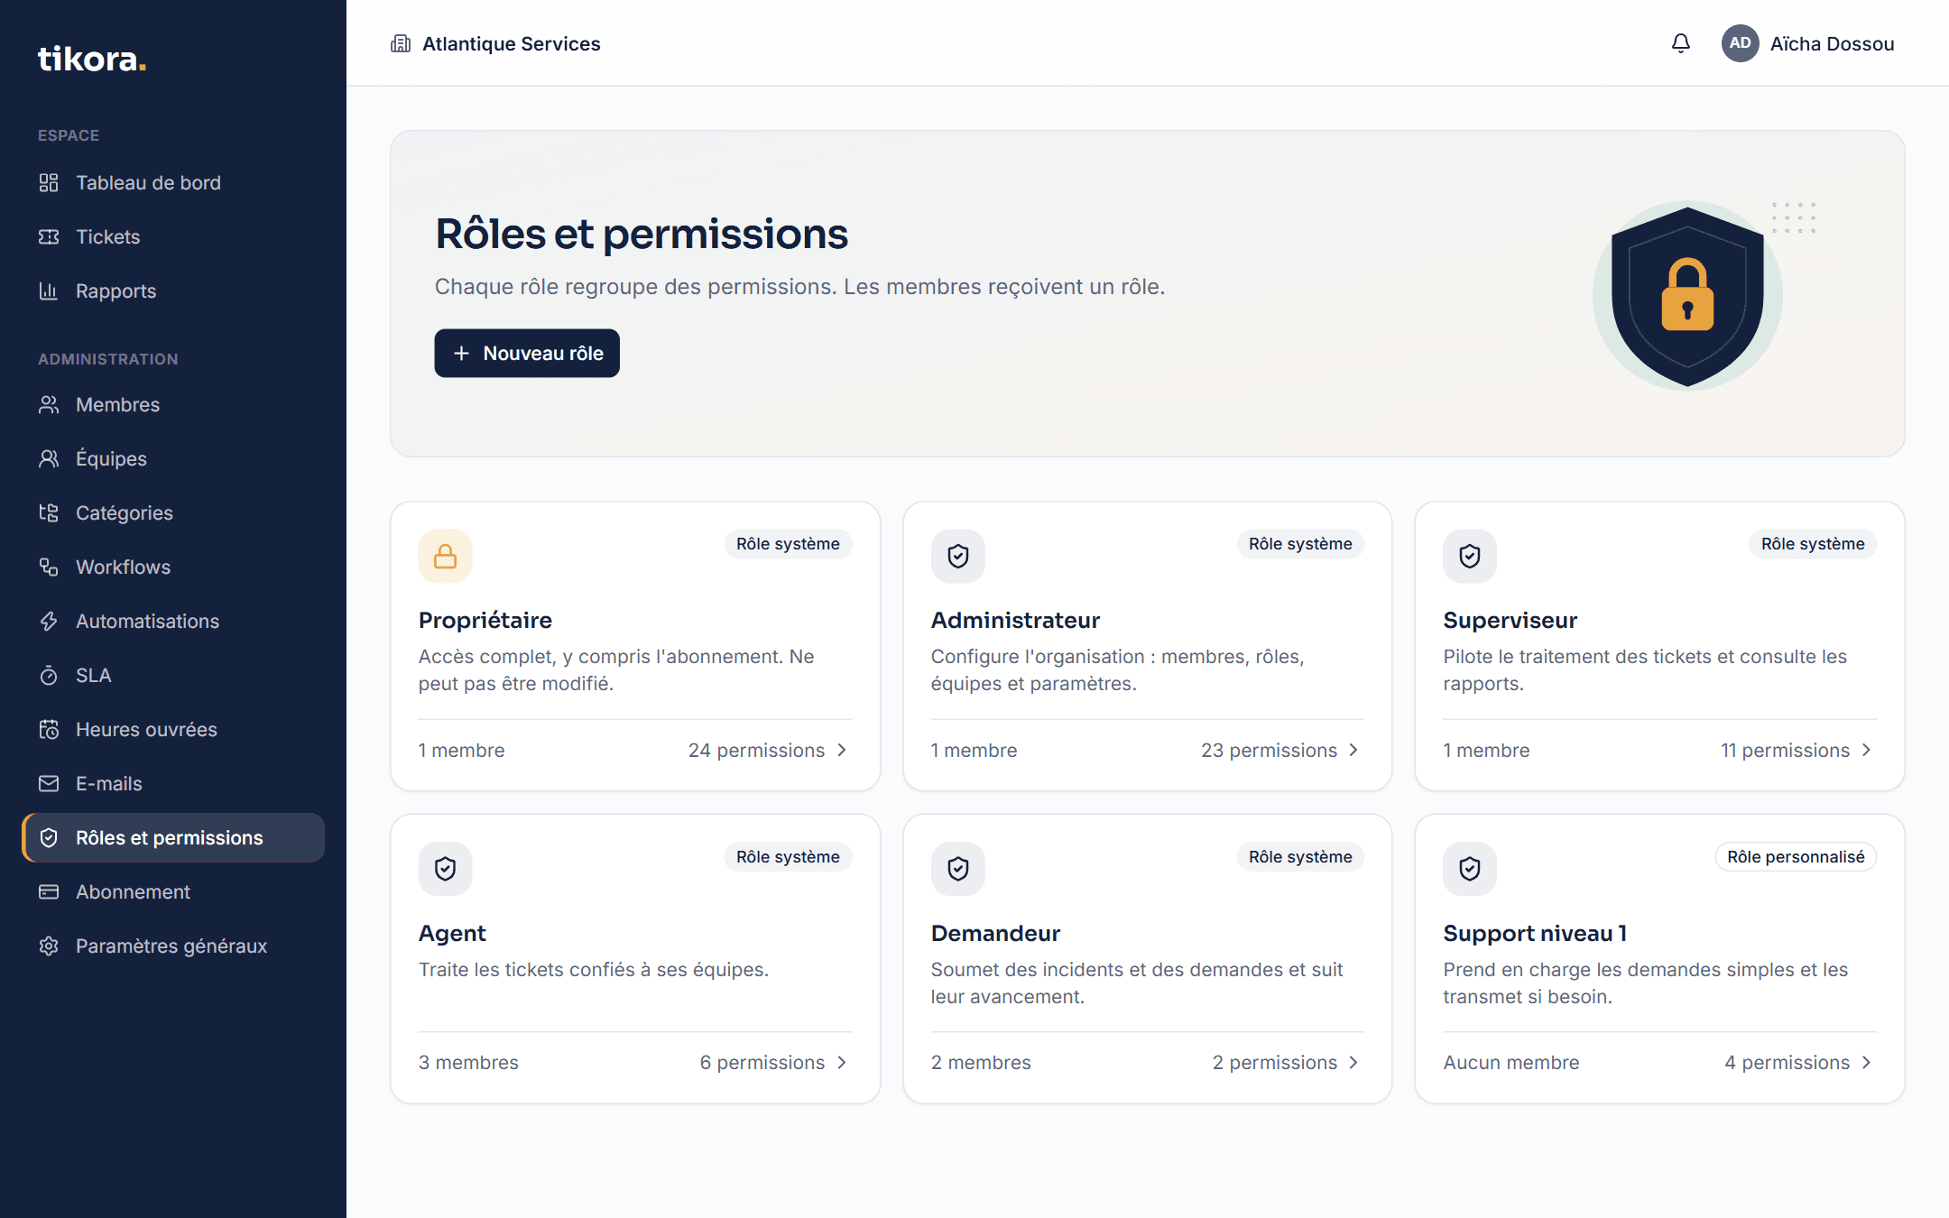Click the Workflows icon in sidebar

49,567
